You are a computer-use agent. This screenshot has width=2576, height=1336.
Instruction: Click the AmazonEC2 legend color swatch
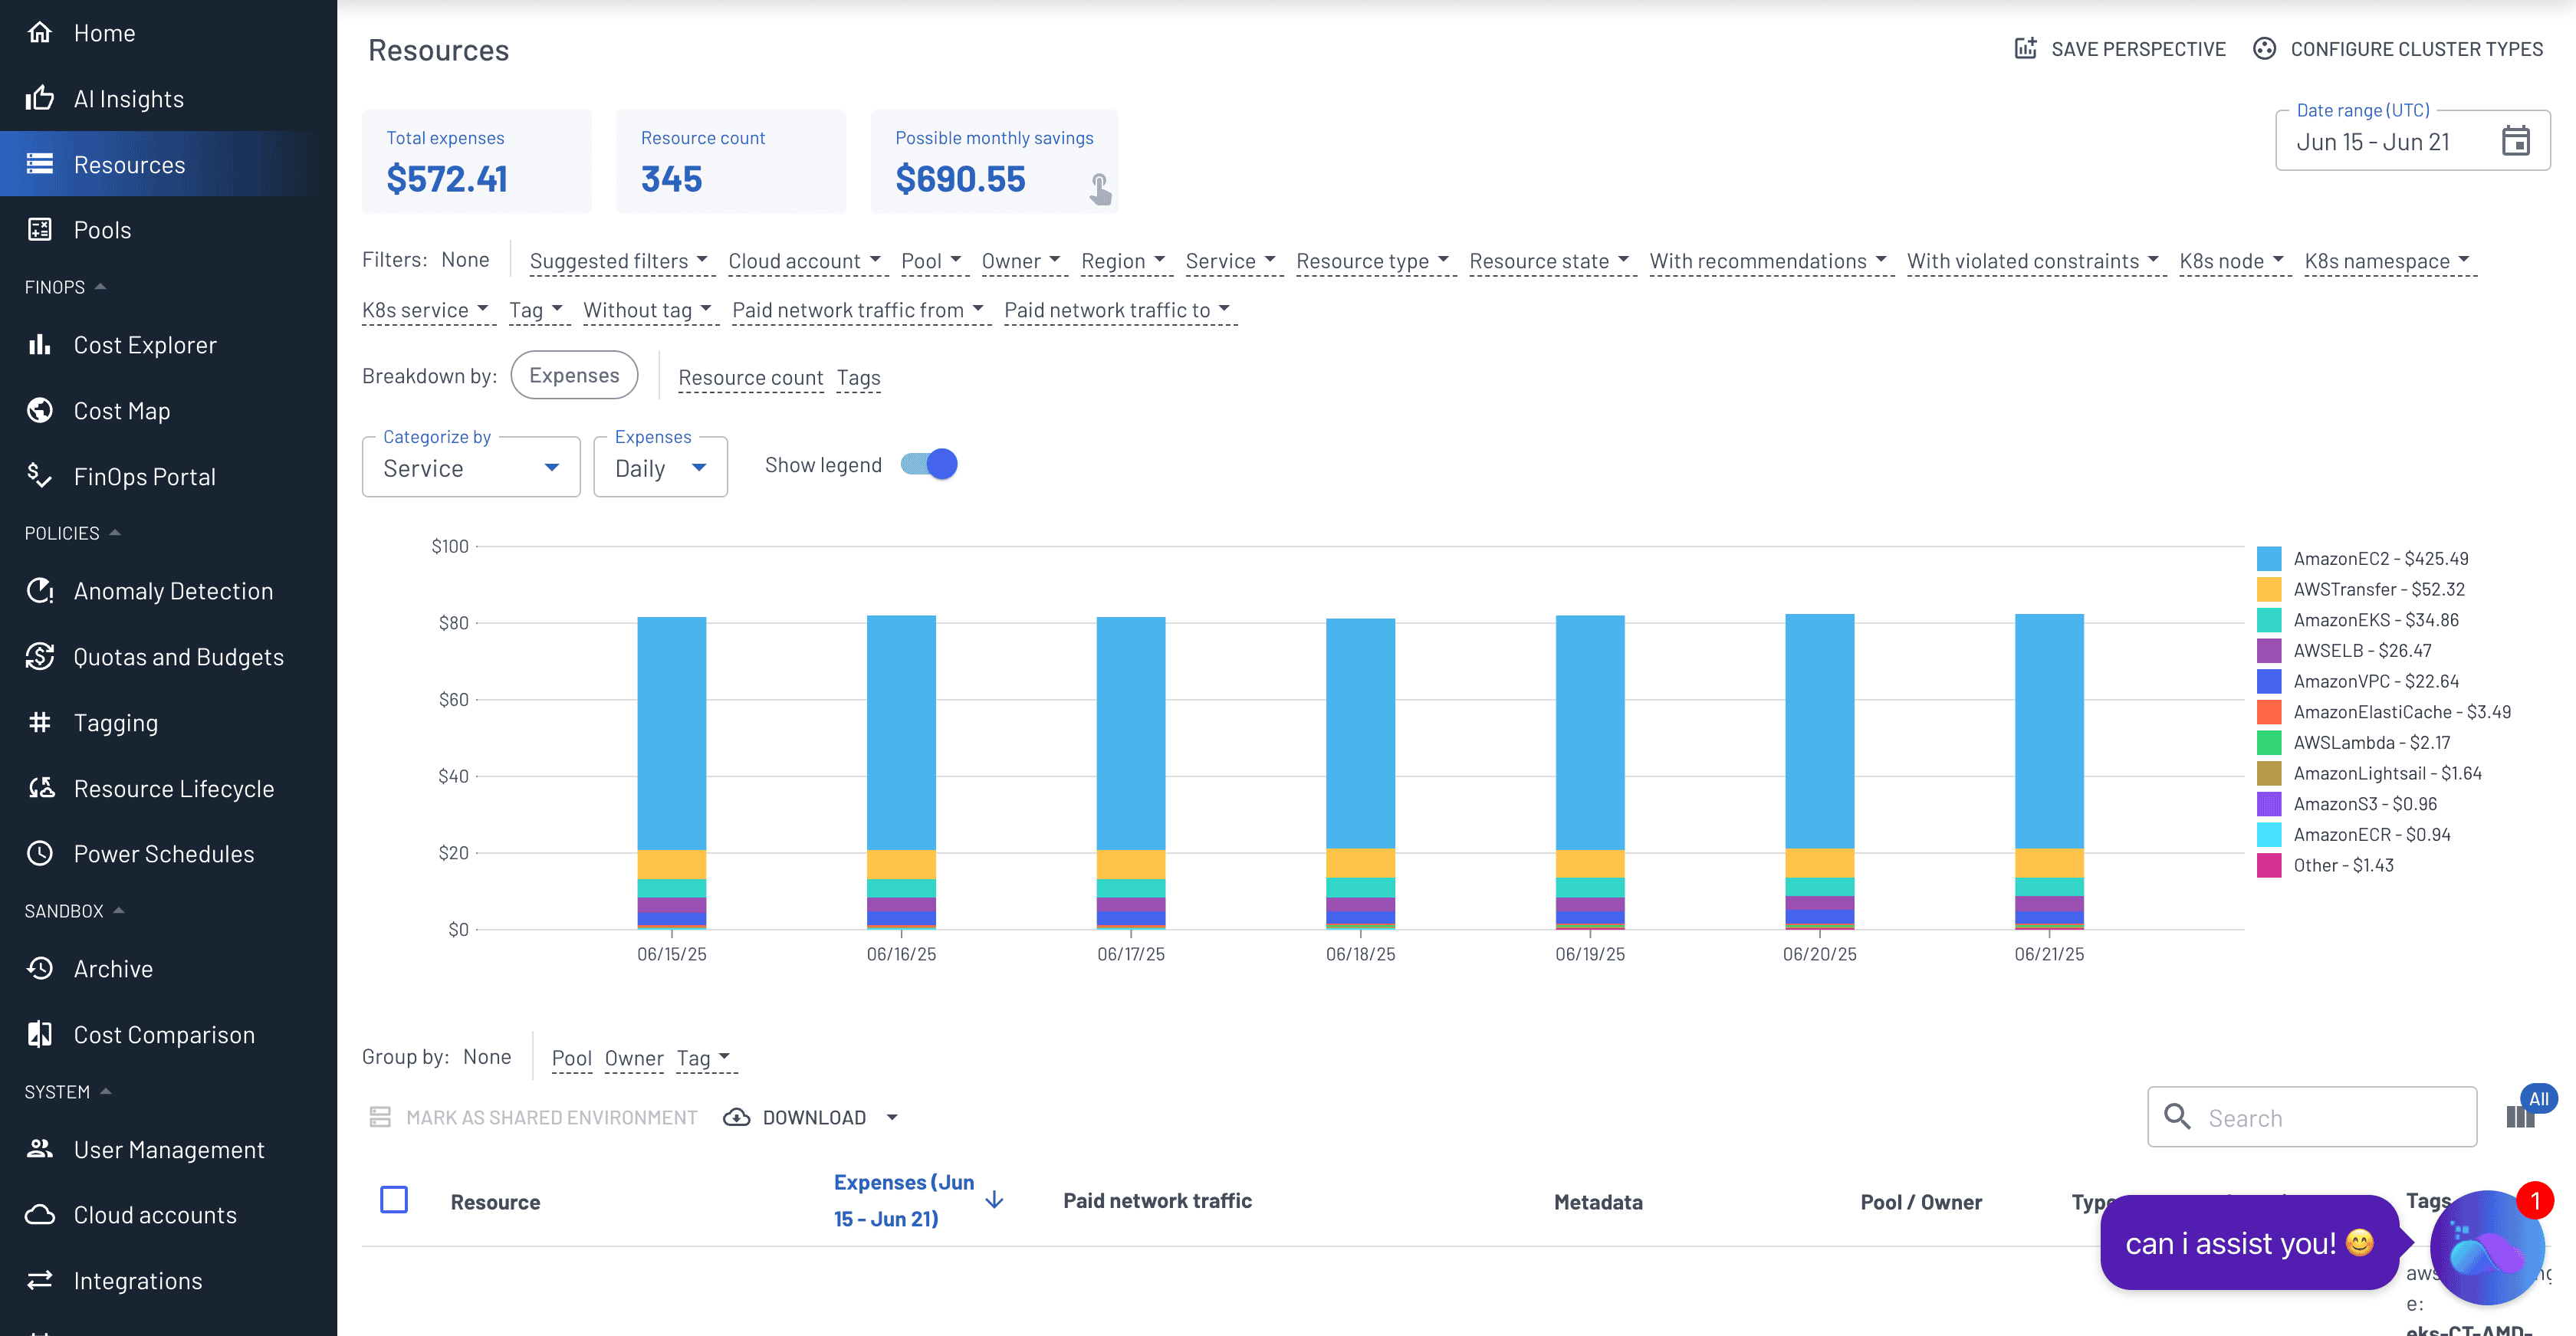click(x=2269, y=558)
